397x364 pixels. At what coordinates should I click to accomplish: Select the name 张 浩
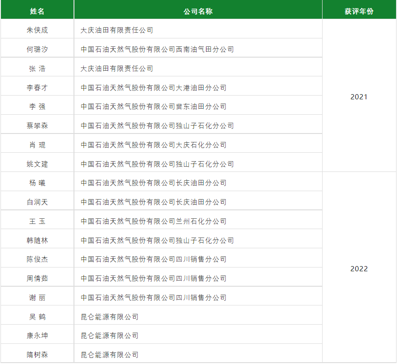(x=37, y=69)
